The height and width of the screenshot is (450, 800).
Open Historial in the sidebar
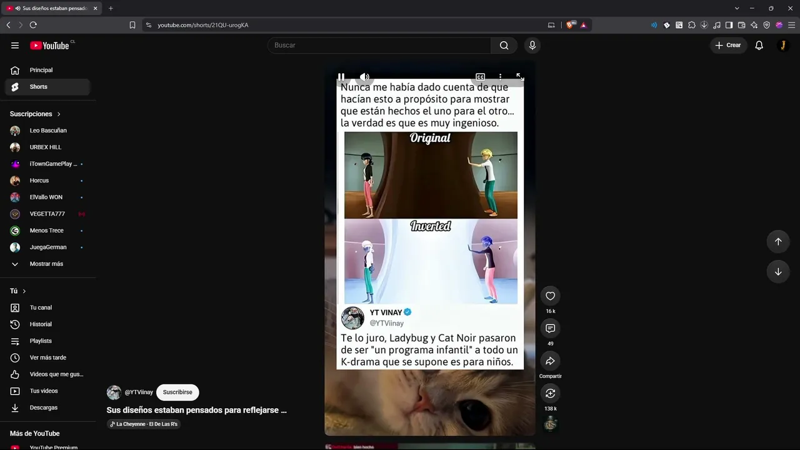(47, 324)
